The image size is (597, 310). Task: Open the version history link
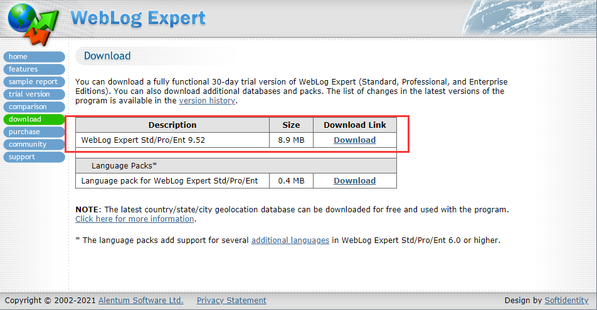207,100
